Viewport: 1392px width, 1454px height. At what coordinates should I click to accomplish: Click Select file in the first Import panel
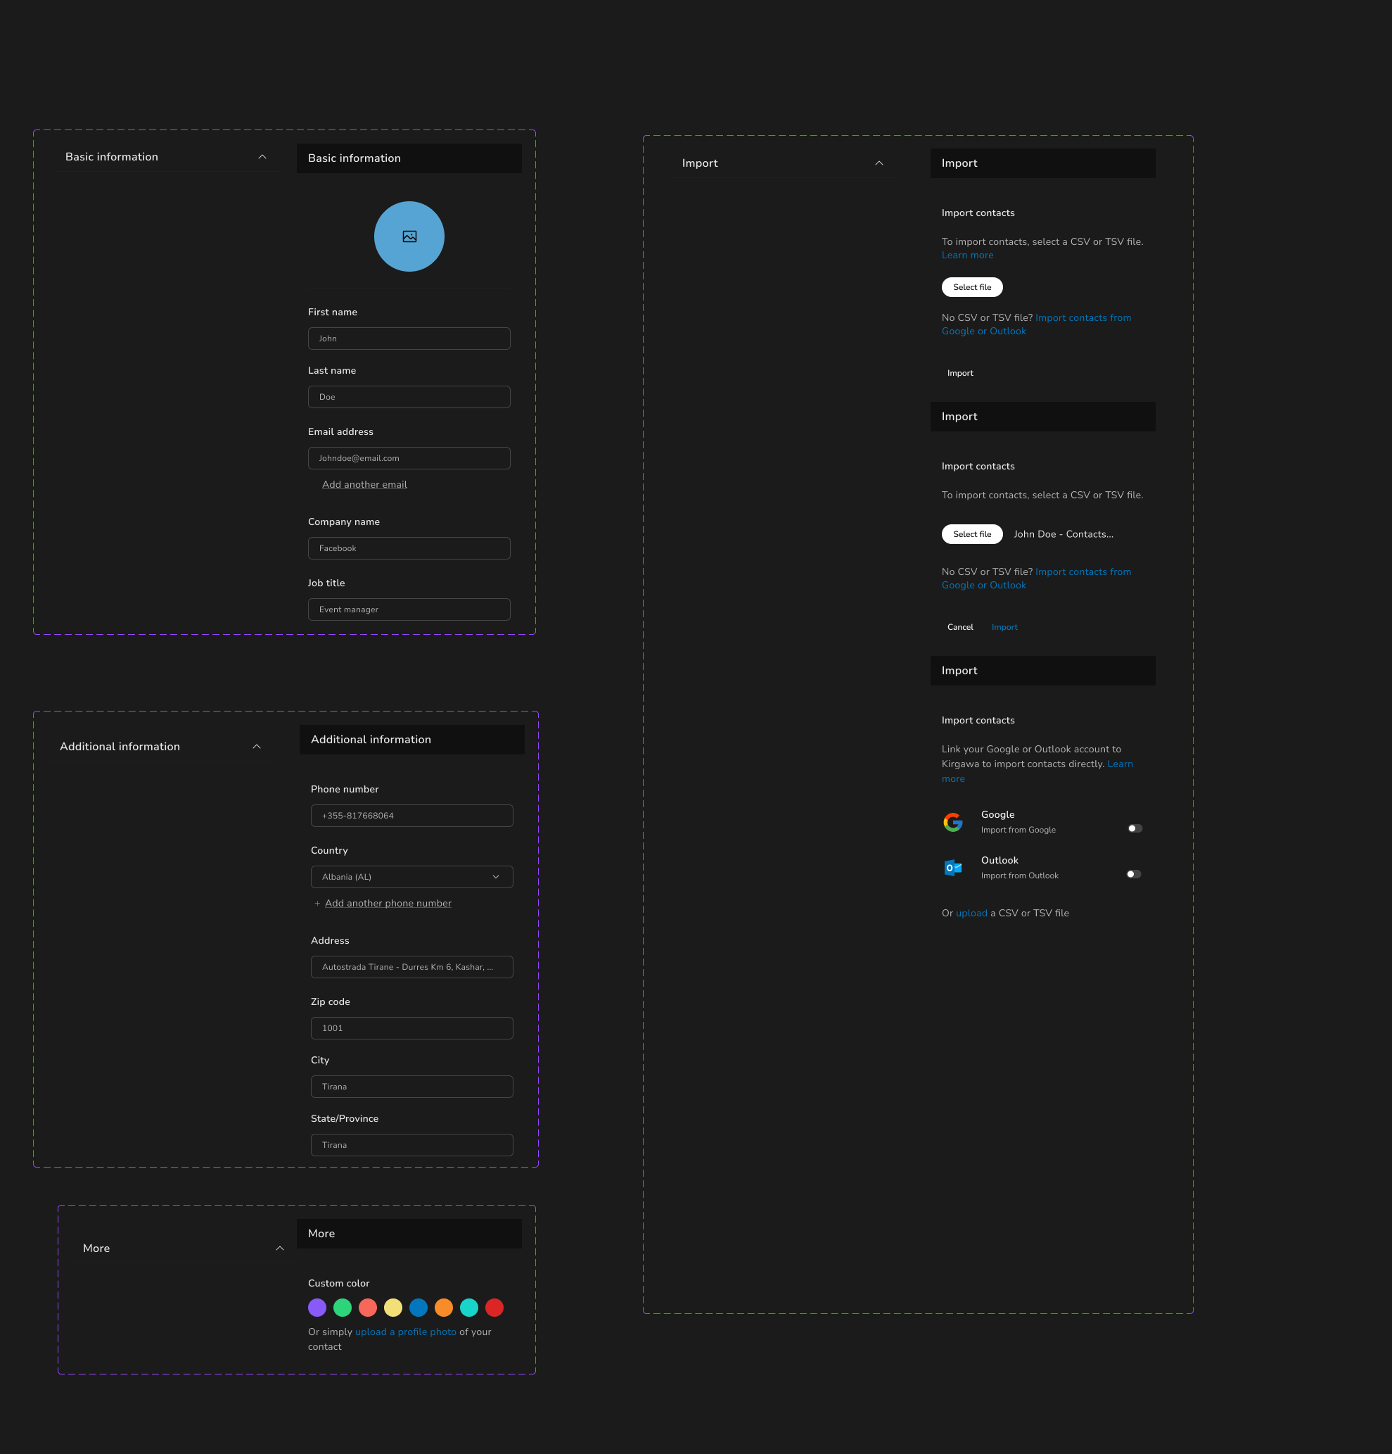coord(972,287)
